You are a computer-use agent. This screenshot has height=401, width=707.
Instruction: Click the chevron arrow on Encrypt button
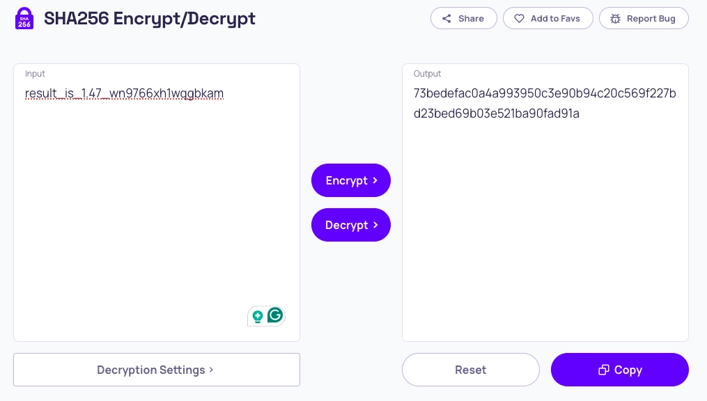click(x=375, y=180)
